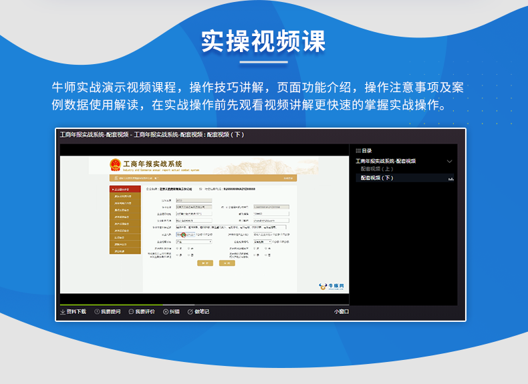The image size is (528, 384).
Task: Open the 做笔记 notes pencil icon
Action: click(x=190, y=311)
